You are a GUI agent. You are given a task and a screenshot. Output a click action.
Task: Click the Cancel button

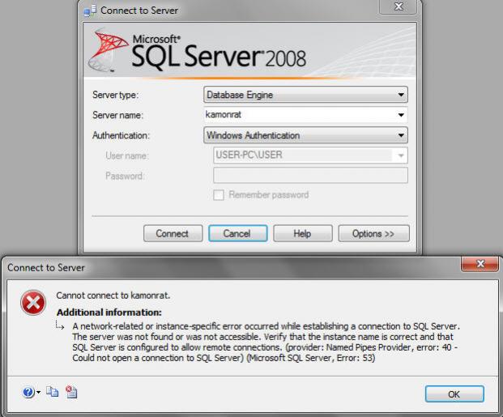(237, 233)
